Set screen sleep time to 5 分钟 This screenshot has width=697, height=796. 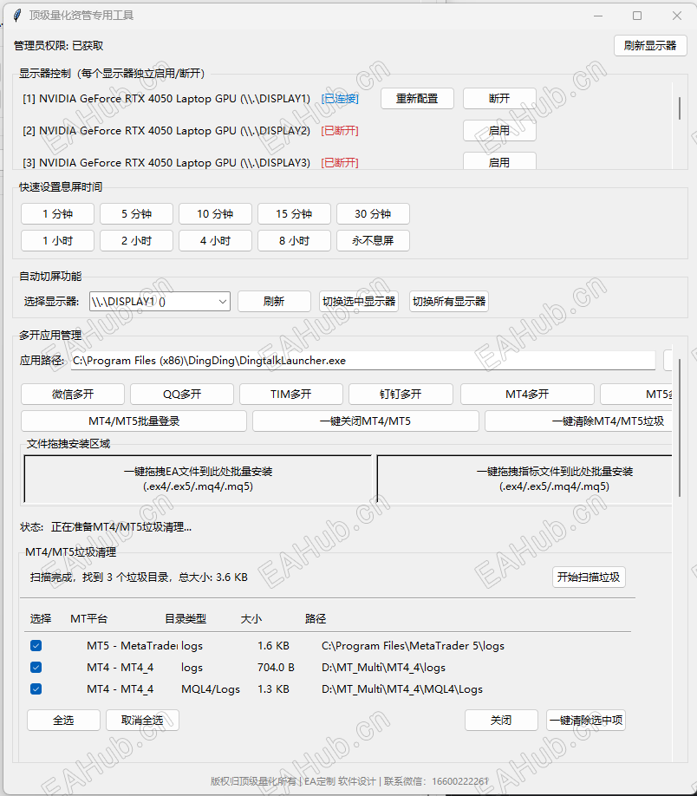coord(136,213)
